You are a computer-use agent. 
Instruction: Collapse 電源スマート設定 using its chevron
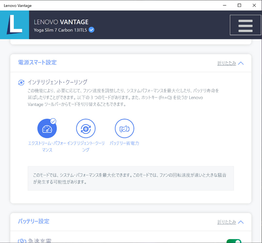click(241, 63)
